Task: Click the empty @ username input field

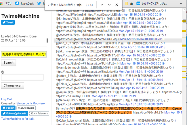Action: (22, 77)
